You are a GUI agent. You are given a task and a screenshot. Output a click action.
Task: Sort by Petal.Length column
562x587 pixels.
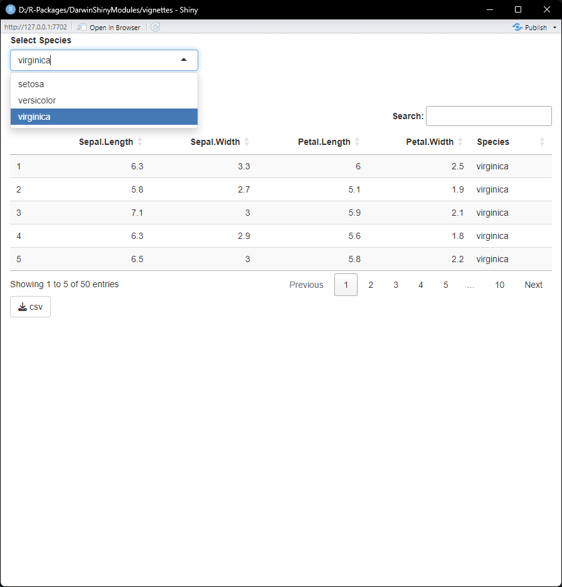coord(324,142)
